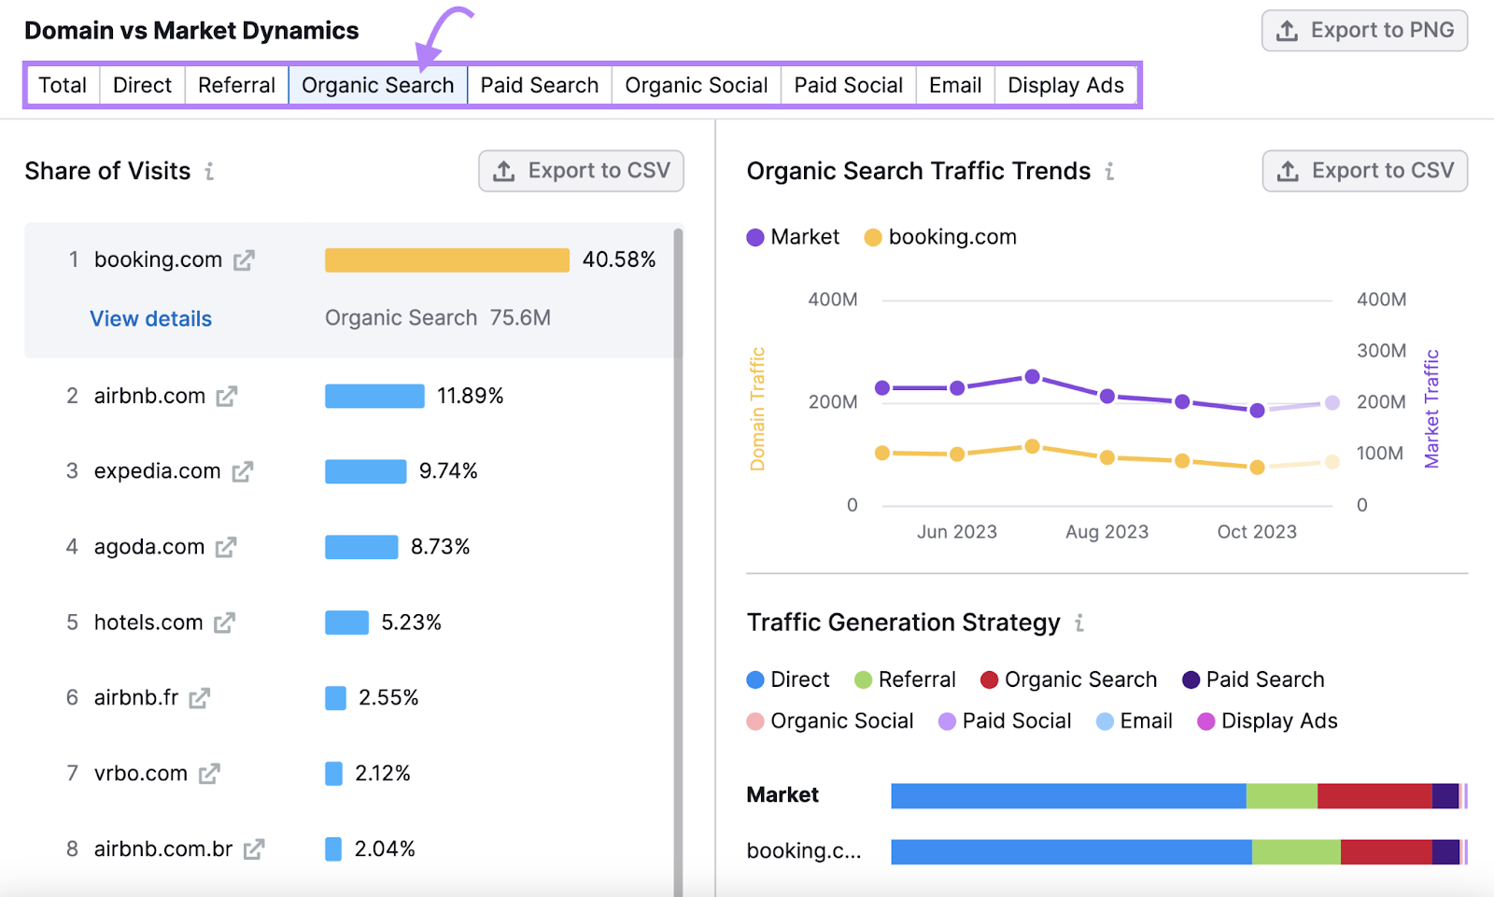
Task: Export Organic Search Traffic Trends to CSV
Action: click(1364, 171)
